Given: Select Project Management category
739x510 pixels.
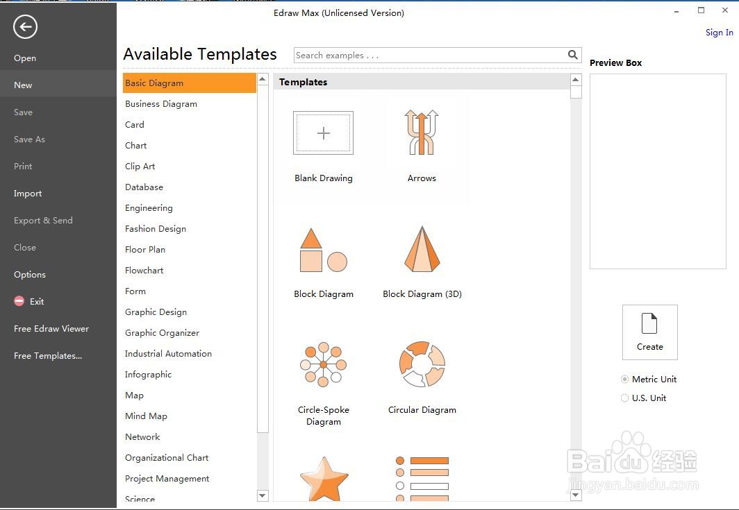Looking at the screenshot, I should (190, 479).
